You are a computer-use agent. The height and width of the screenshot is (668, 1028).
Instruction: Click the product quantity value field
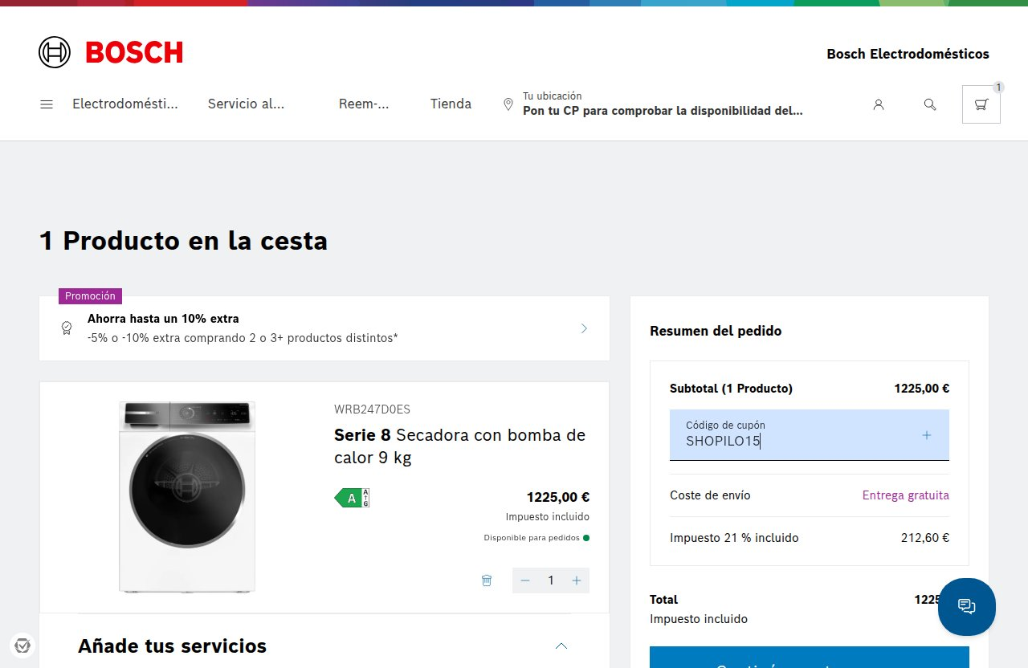[x=551, y=580]
